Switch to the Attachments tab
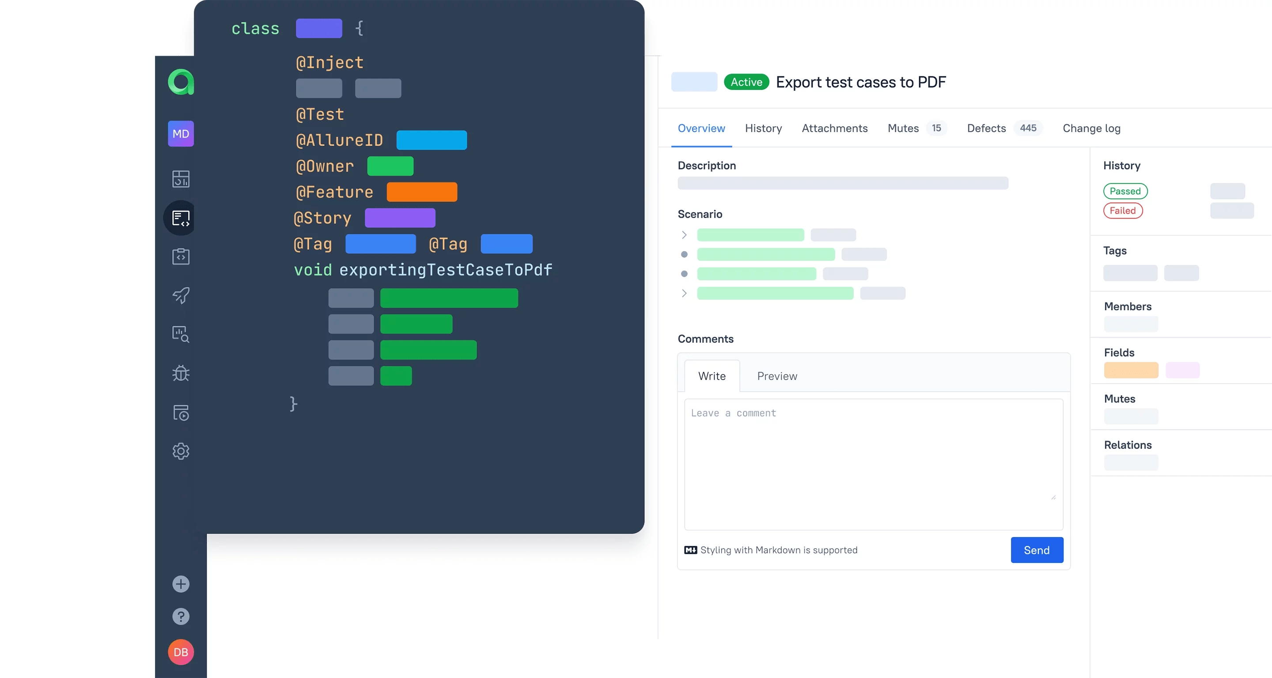 835,127
